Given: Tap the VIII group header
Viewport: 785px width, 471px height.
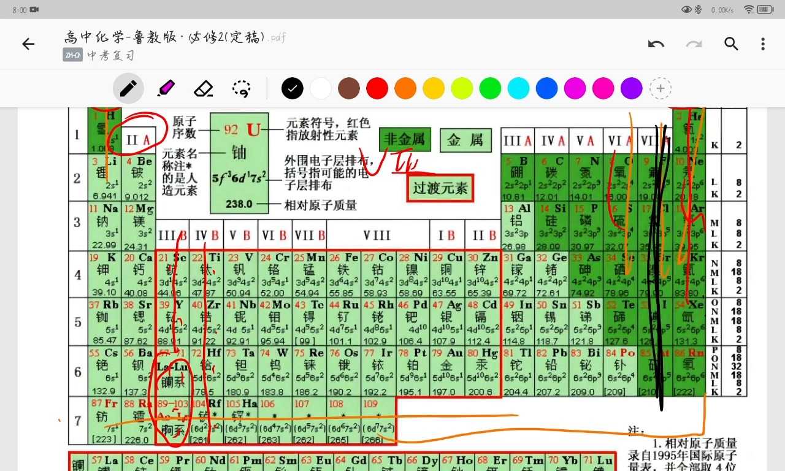Looking at the screenshot, I should coord(378,235).
